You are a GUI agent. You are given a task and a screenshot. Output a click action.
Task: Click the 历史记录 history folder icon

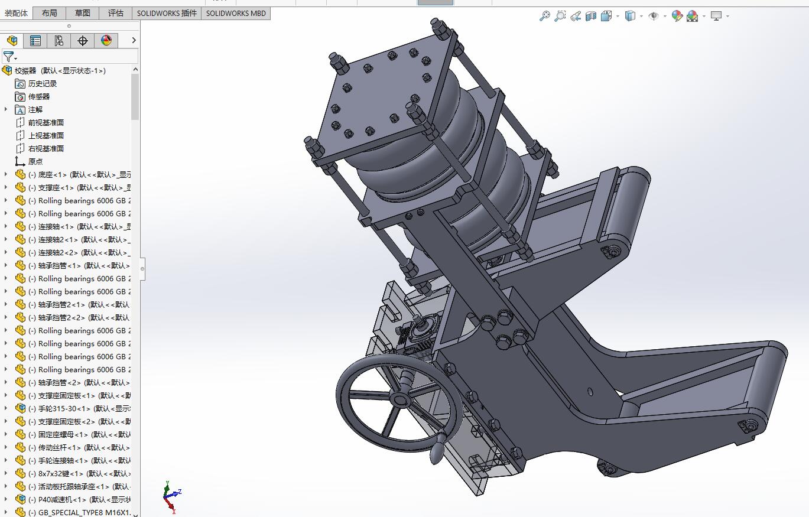pyautogui.click(x=20, y=84)
